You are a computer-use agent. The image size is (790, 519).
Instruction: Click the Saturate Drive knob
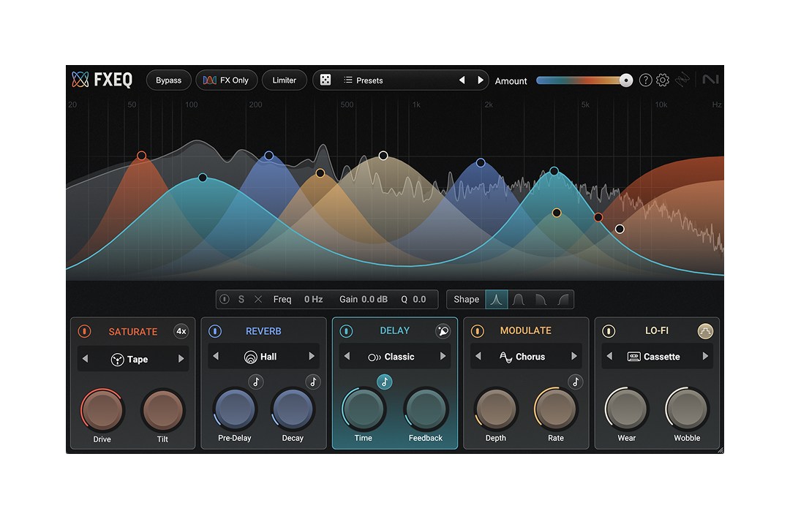click(x=102, y=410)
